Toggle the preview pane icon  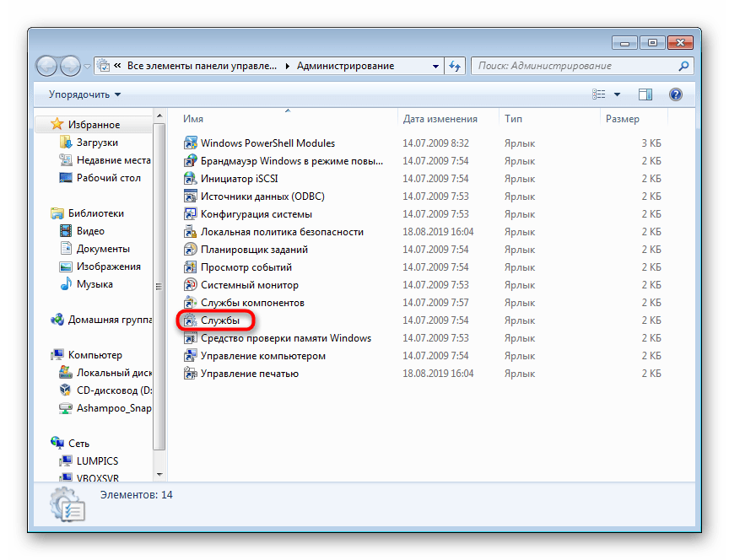coord(645,94)
